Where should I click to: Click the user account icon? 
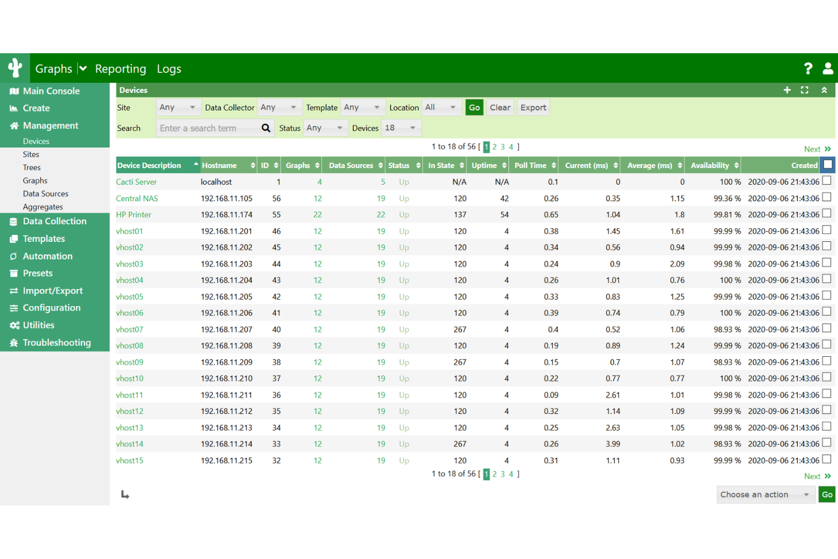coord(828,68)
